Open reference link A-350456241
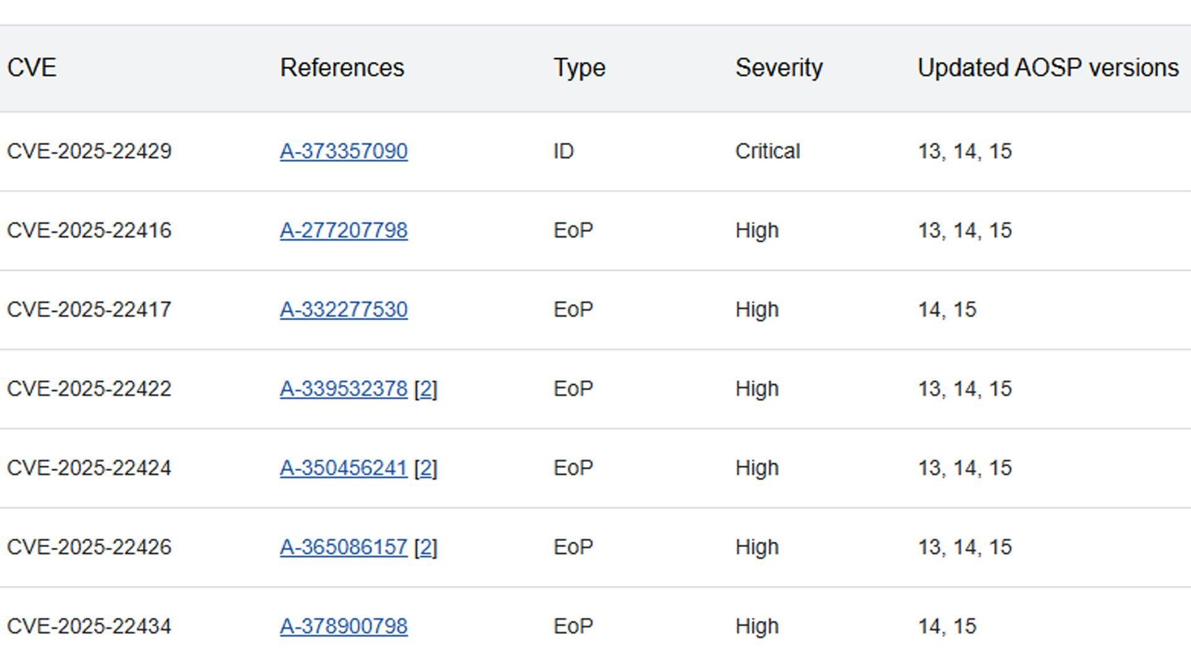The height and width of the screenshot is (670, 1191). coord(344,468)
